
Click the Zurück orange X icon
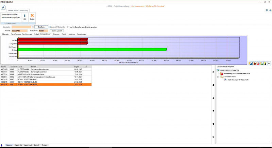coord(32,16)
